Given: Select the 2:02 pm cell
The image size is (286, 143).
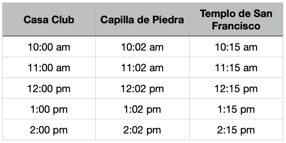Looking at the screenshot, I should pos(142,130).
